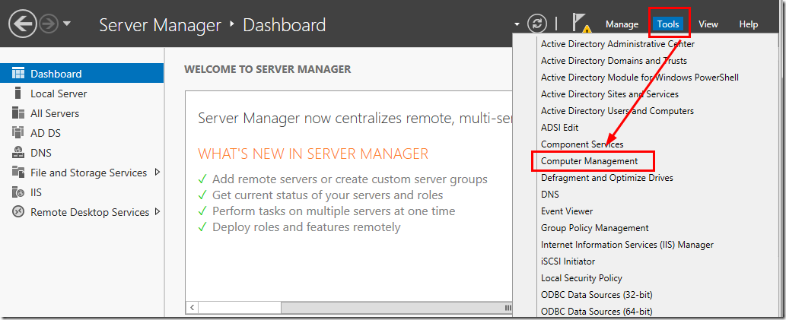This screenshot has height=320, width=786.
Task: Select the DNS icon in sidebar
Action: (x=18, y=153)
